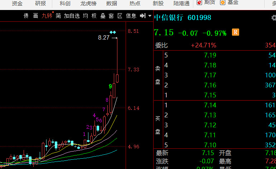276x169 pixels.
Task: Click the 涨跌 -0.07 value
Action: (x=207, y=161)
